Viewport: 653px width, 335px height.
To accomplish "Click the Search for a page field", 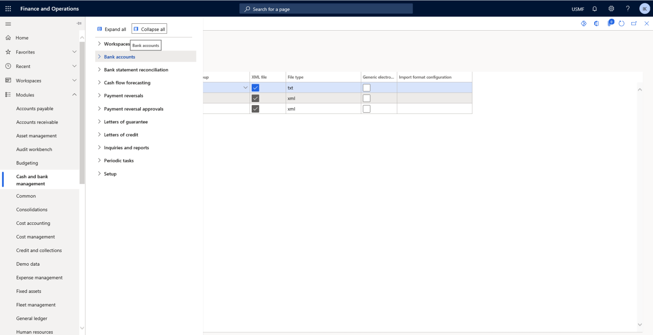I will pos(326,9).
